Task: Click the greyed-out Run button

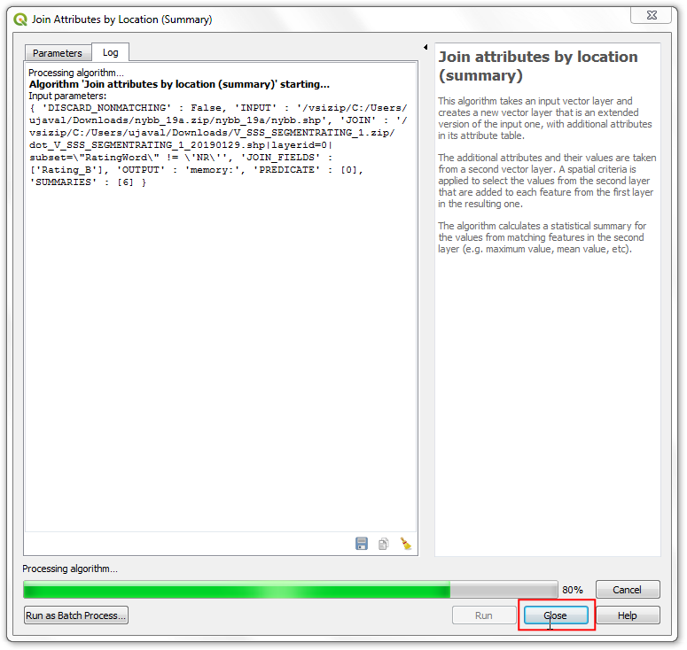Action: click(x=483, y=615)
